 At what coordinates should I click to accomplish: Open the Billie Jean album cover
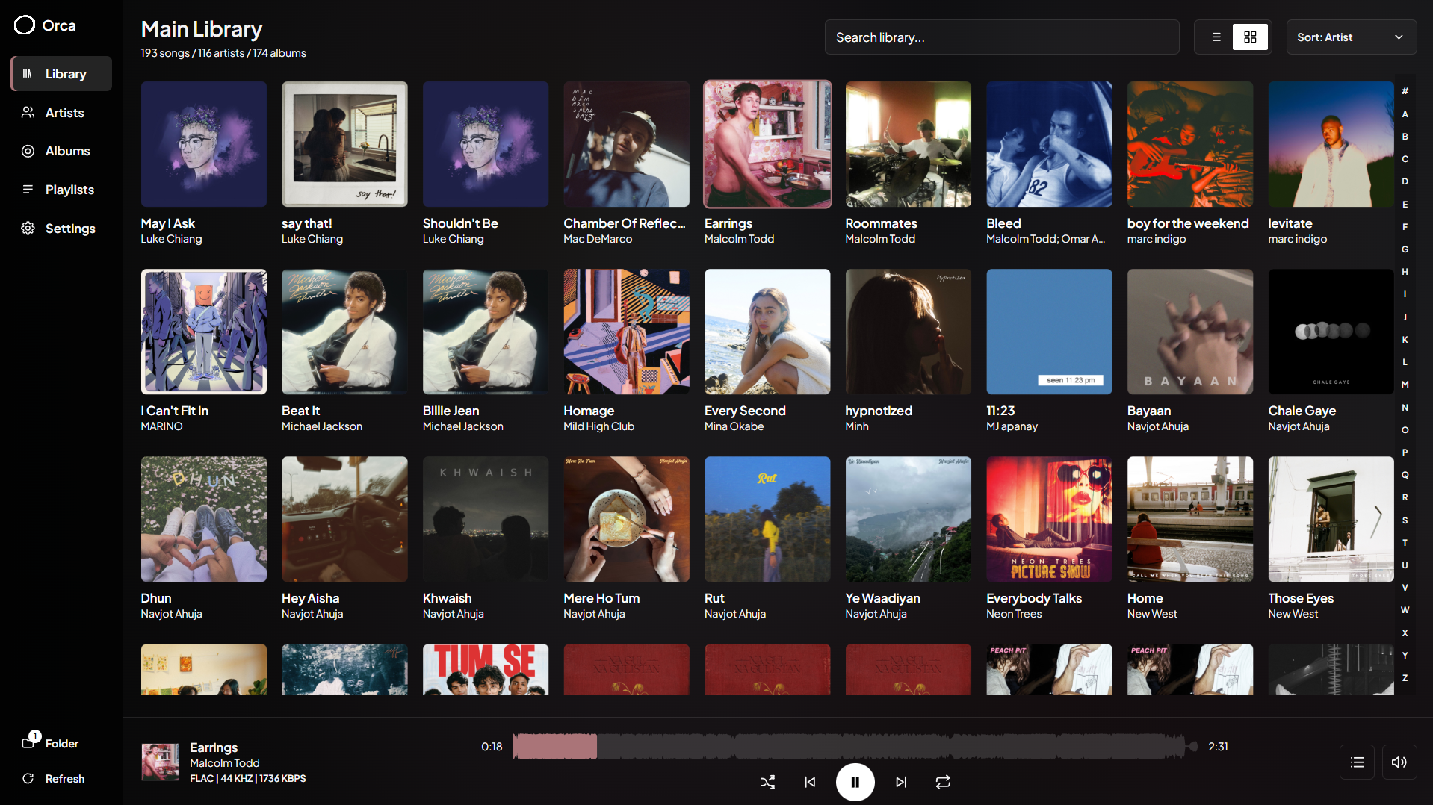pos(485,332)
